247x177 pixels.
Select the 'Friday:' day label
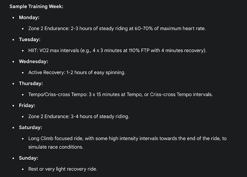(x=27, y=105)
